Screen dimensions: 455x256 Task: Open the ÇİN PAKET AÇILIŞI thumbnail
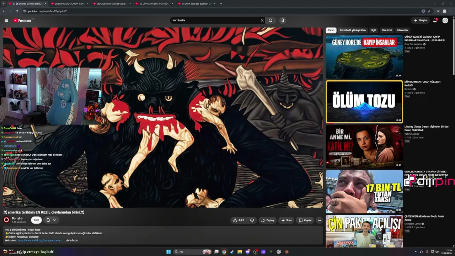[x=364, y=231]
